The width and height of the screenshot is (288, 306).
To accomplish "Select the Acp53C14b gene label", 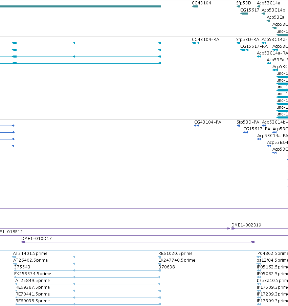I will (x=273, y=10).
